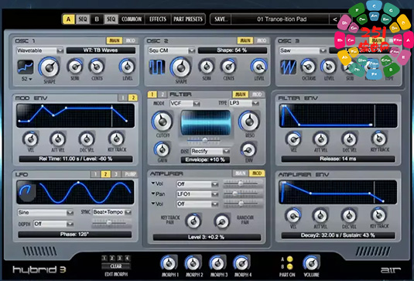
Task: Click the OSC 3 saw waveform icon
Action: [x=289, y=67]
